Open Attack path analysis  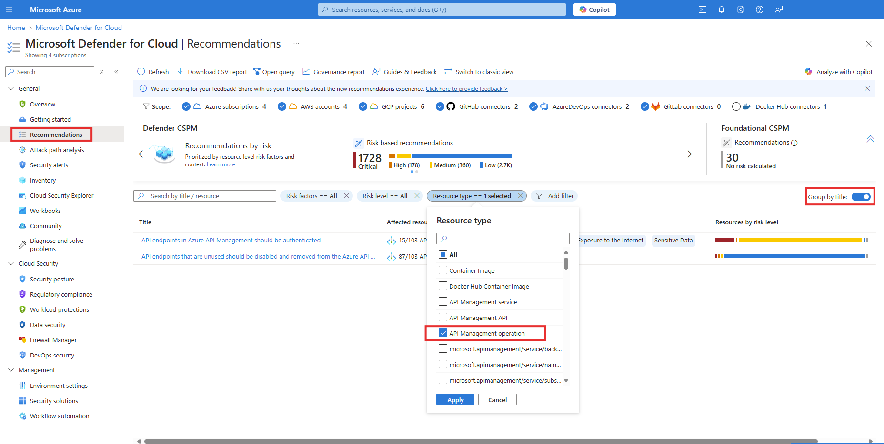click(x=57, y=150)
